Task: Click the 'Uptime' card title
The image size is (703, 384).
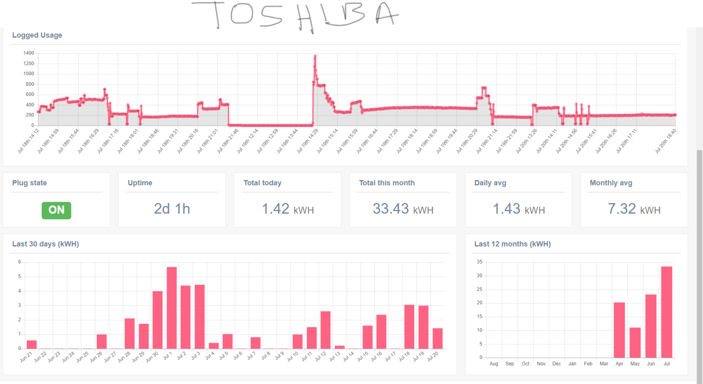Action: coord(140,183)
